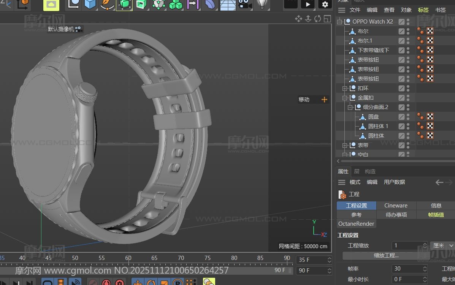Screen dimensions: 455x285
Task: Open render settings gear icon
Action: point(325,4)
